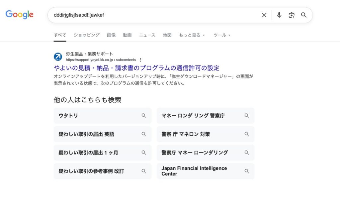Viewport: 340px width, 207px height.
Task: Click the magnifying glass search button
Action: (304, 15)
